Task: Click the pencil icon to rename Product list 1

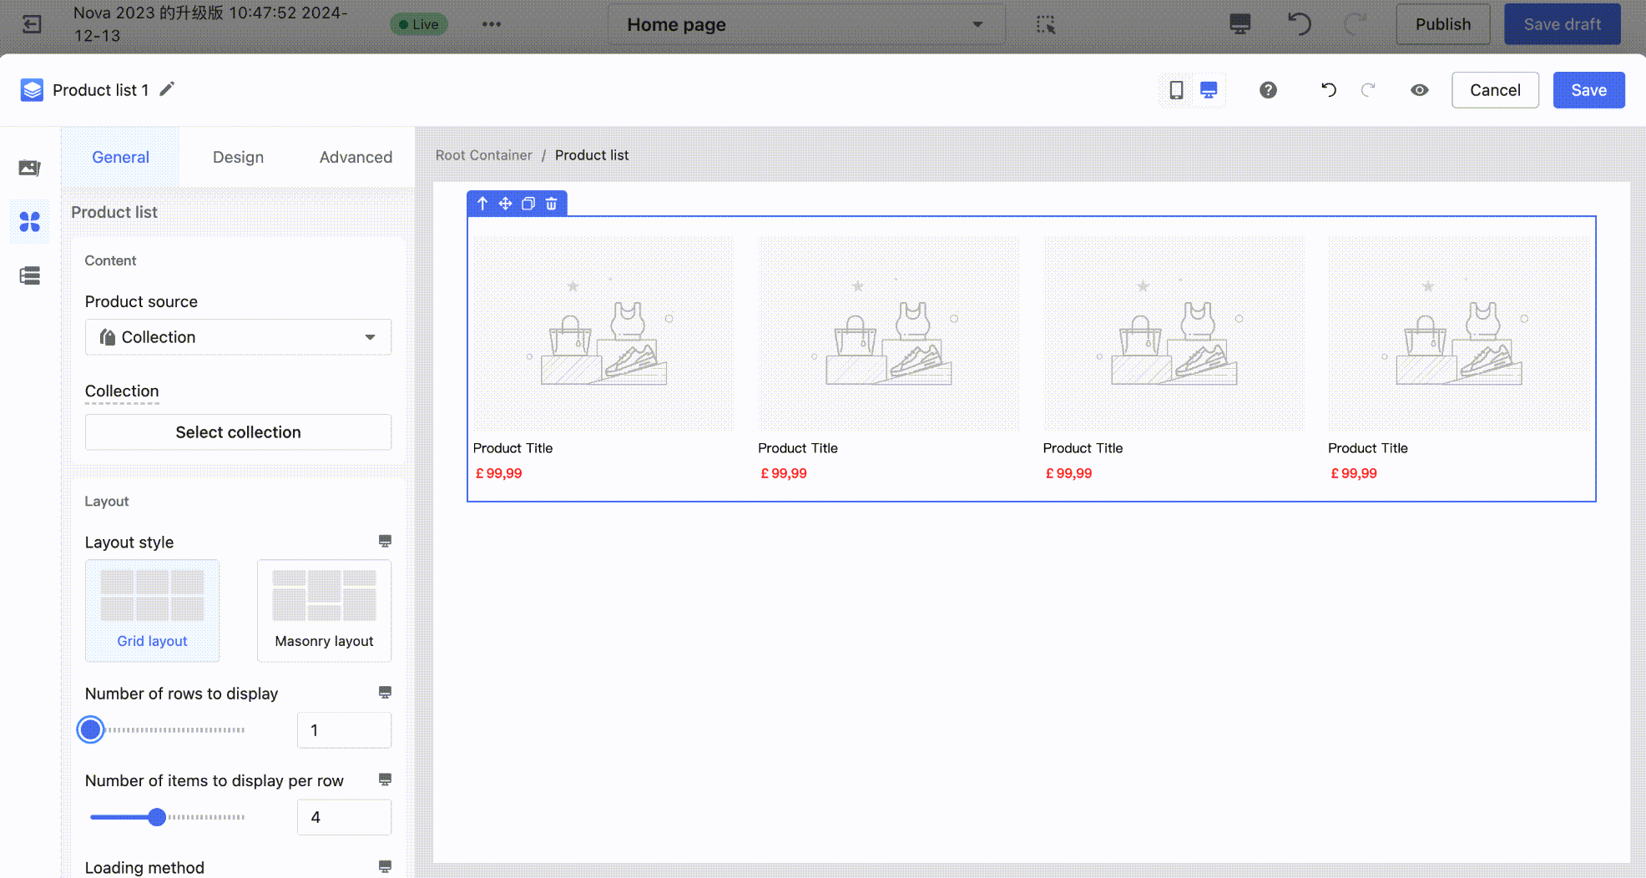Action: point(167,89)
